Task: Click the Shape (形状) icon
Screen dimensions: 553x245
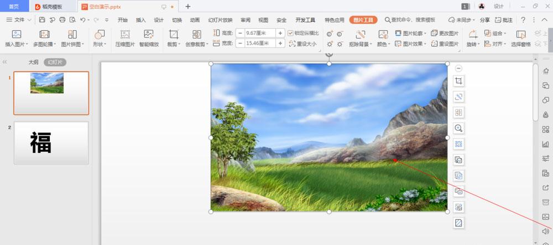Action: (100, 34)
